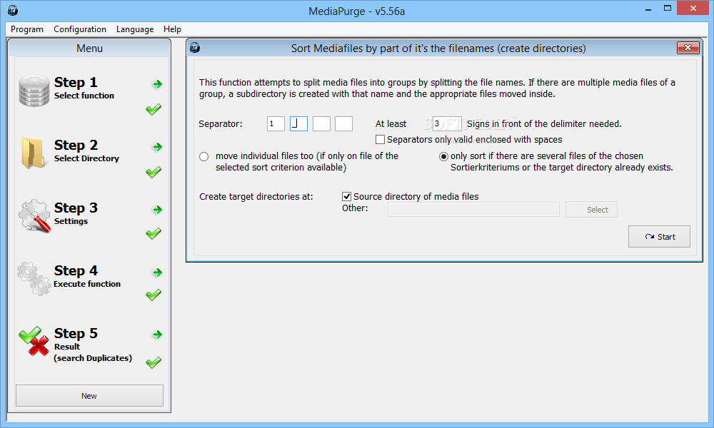Click the Start button
The height and width of the screenshot is (428, 714).
(x=659, y=237)
